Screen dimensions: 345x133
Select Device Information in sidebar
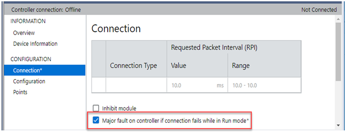[x=35, y=44]
